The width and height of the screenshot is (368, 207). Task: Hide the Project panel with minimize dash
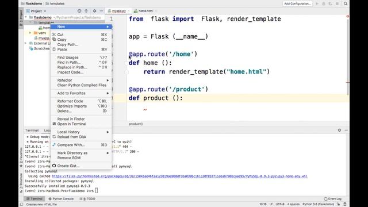coord(101,11)
